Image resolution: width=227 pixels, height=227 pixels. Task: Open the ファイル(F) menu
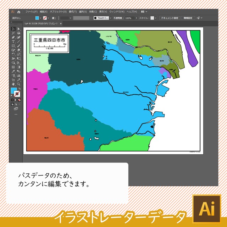pos(32,12)
